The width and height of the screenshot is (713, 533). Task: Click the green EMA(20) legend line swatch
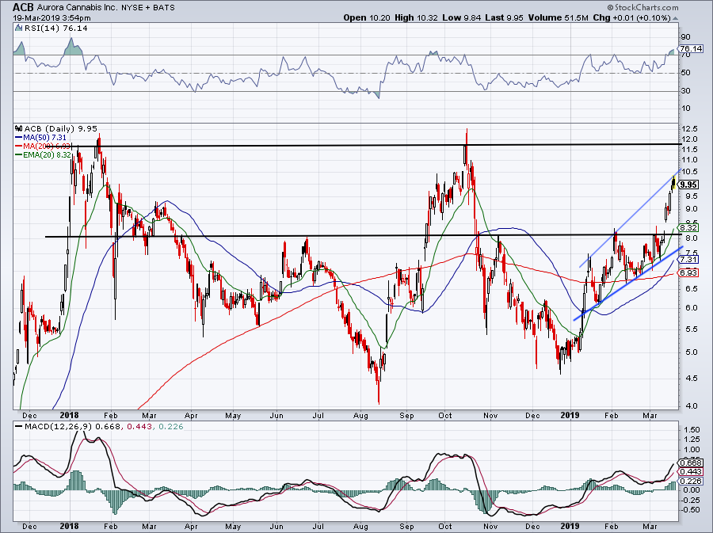19,154
